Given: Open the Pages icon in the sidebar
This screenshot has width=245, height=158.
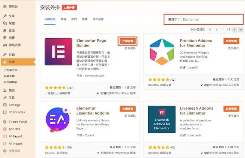Looking at the screenshot, I should 5,30.
